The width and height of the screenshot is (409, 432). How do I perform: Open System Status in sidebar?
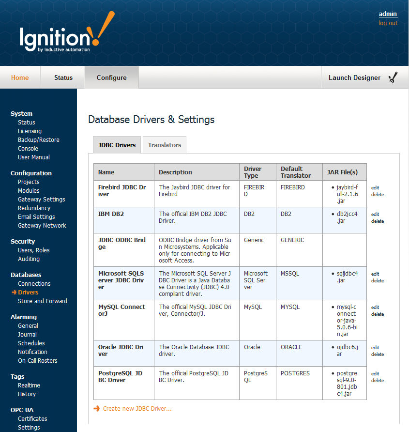27,123
